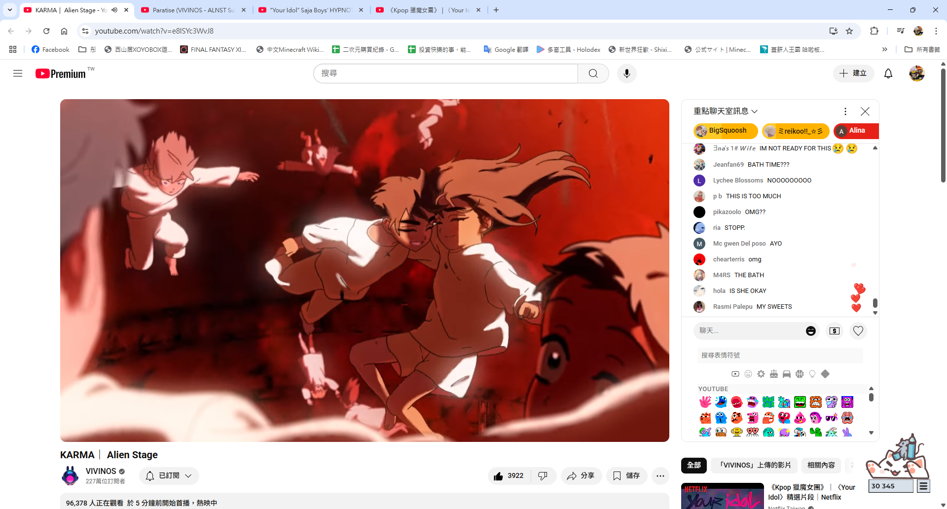This screenshot has width=947, height=509.
Task: Click the search magnifier button
Action: [x=593, y=73]
